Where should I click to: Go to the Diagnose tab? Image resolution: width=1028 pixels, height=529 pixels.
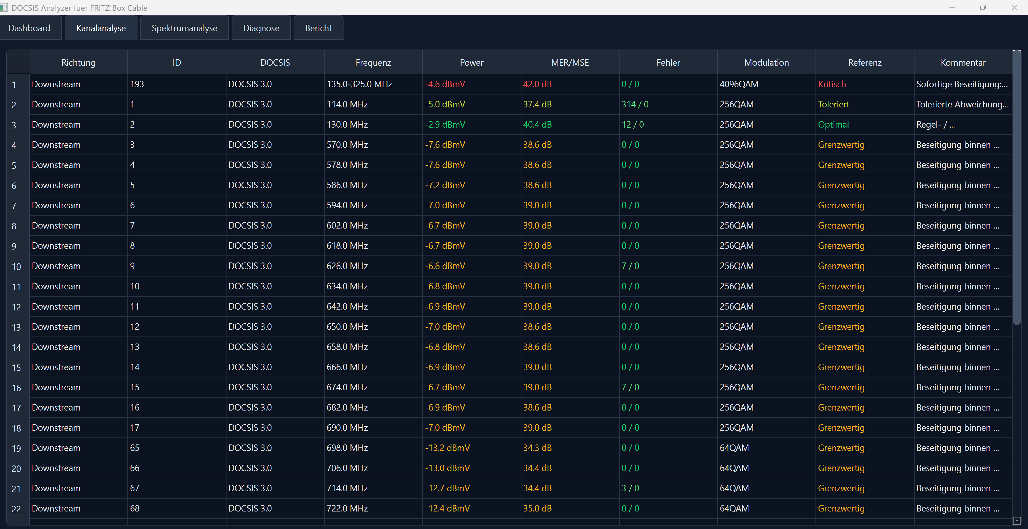[262, 28]
